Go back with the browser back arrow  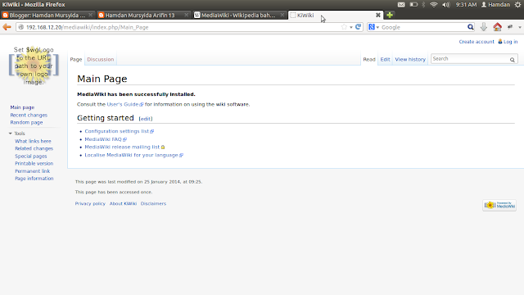pyautogui.click(x=7, y=27)
